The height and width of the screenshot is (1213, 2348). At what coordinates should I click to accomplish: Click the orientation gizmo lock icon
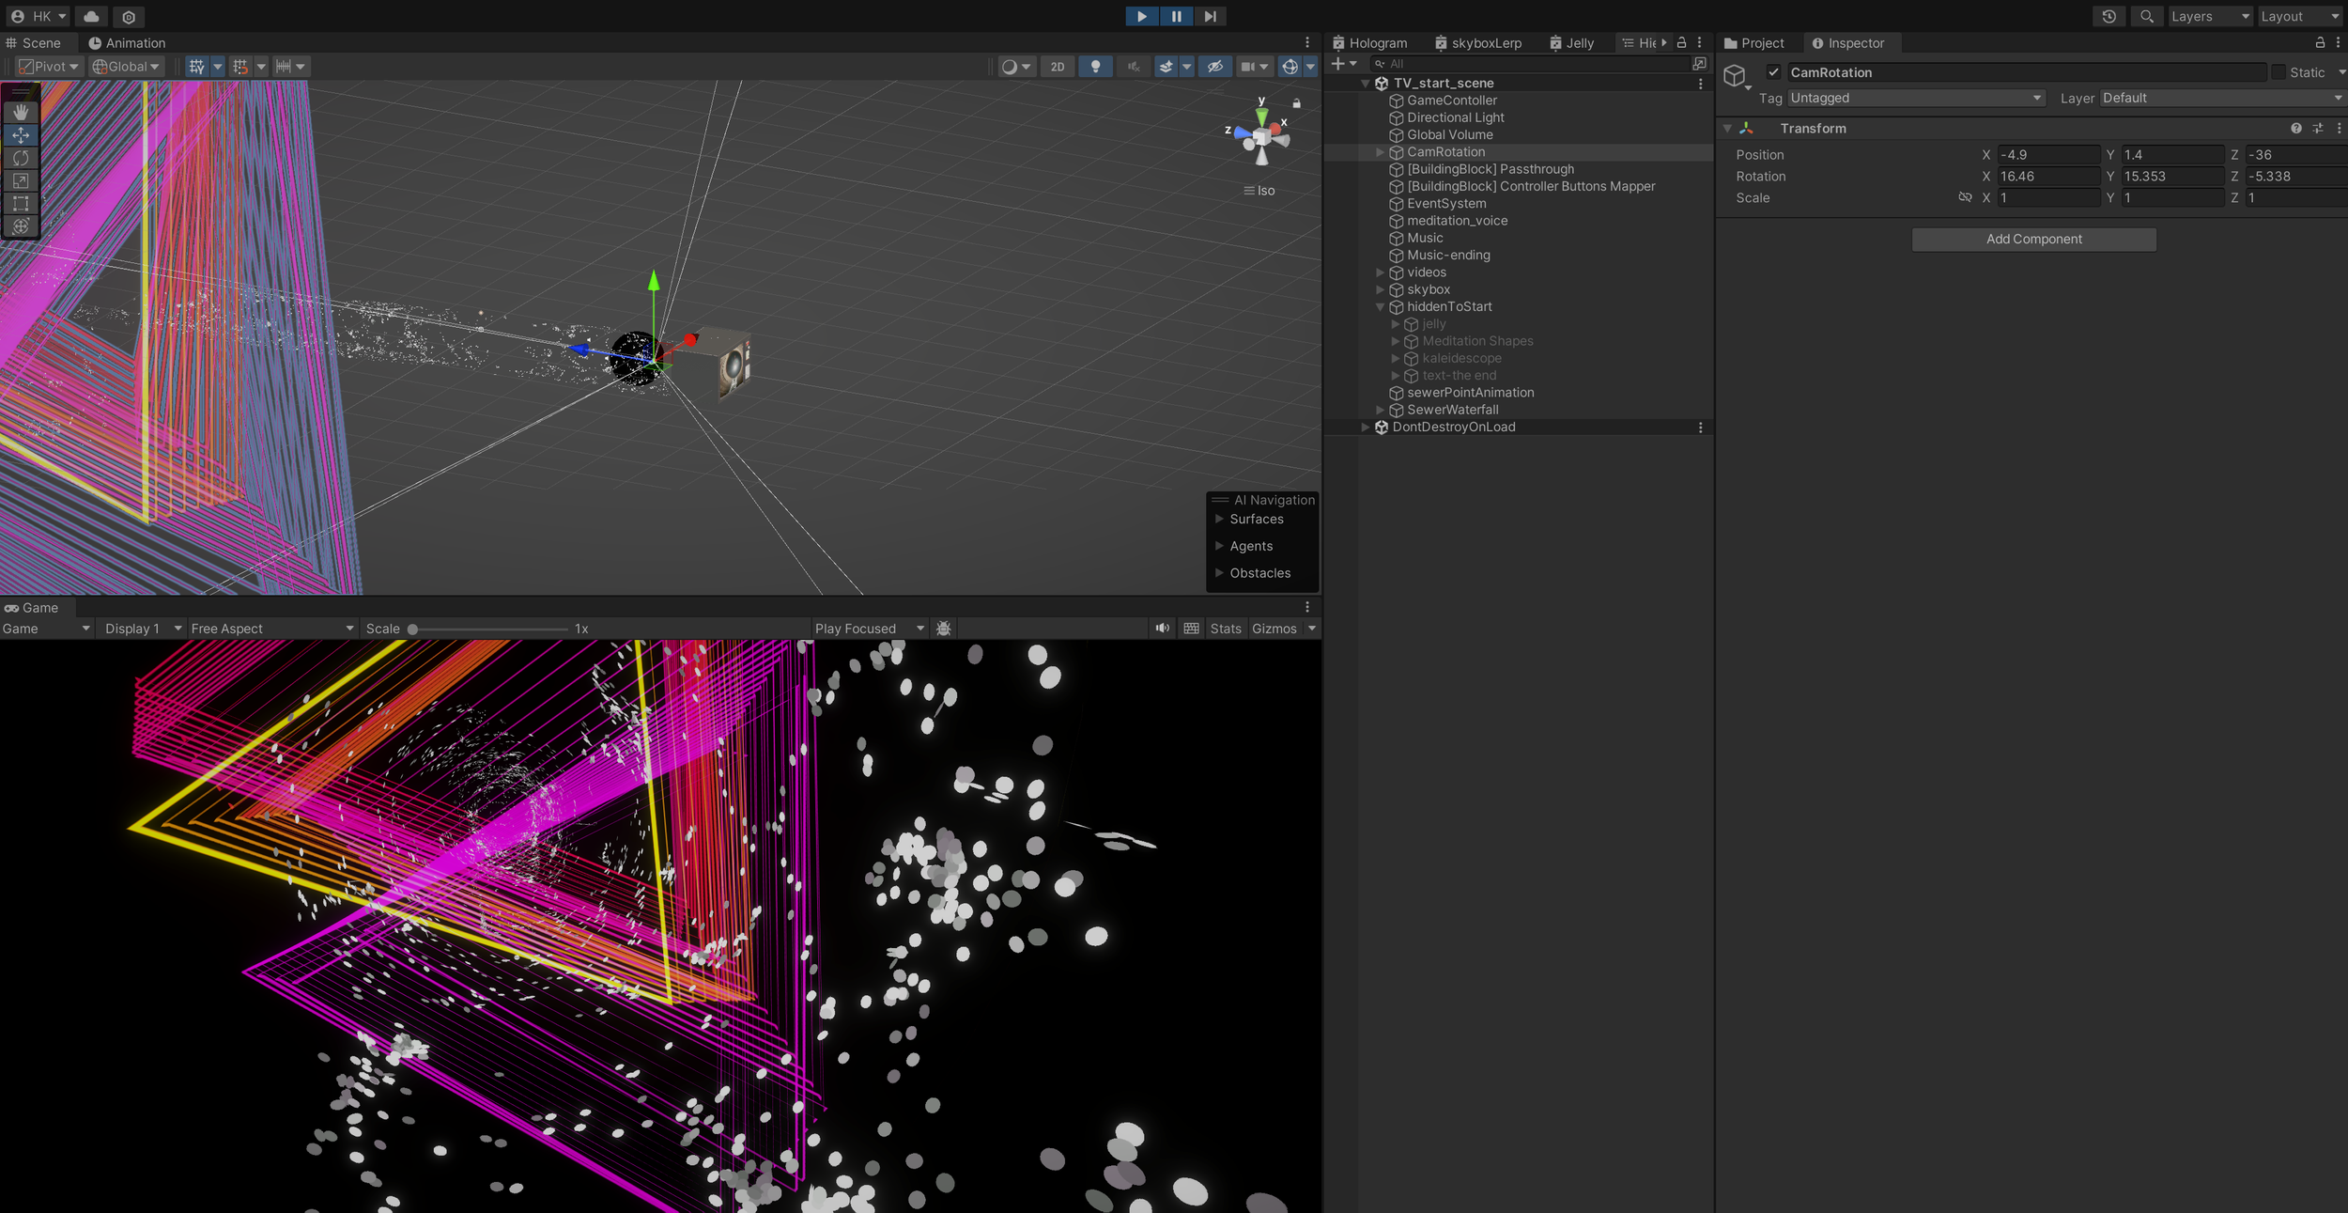click(1296, 103)
